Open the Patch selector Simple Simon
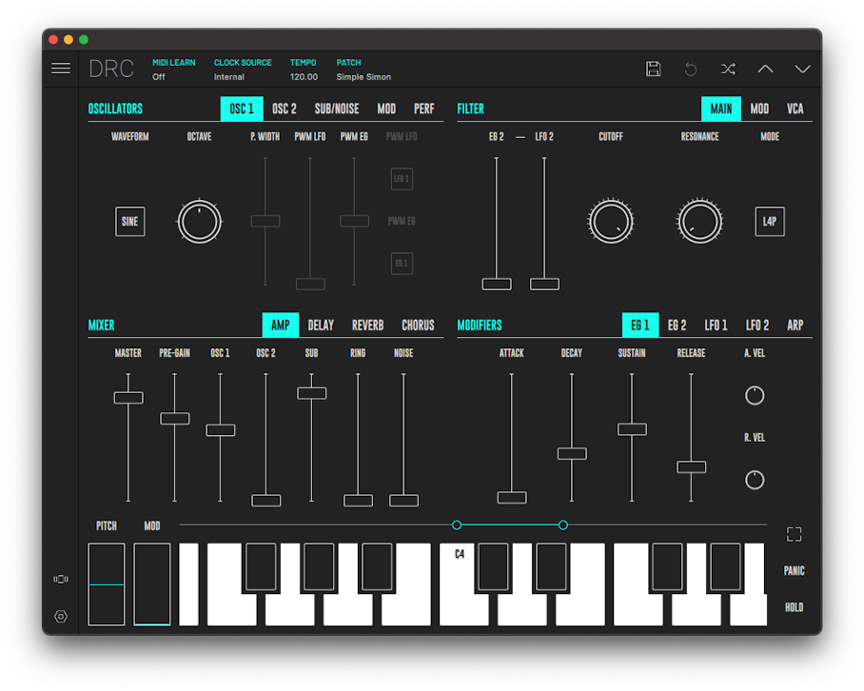This screenshot has width=864, height=691. pyautogui.click(x=363, y=76)
